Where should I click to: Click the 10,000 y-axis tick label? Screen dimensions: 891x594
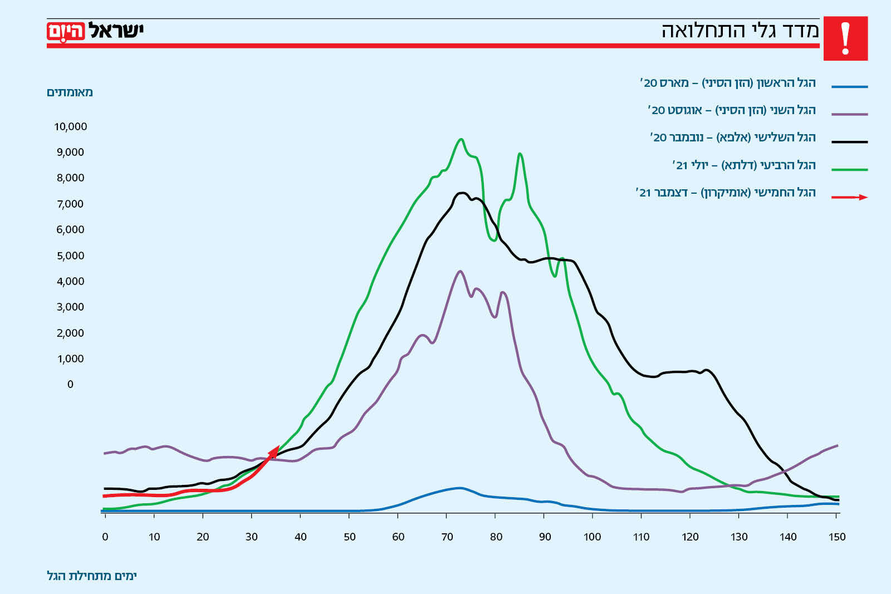pyautogui.click(x=71, y=127)
